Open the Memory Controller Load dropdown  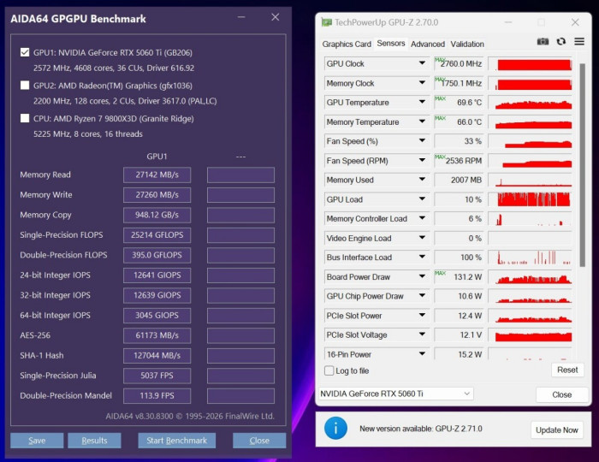[x=422, y=218]
